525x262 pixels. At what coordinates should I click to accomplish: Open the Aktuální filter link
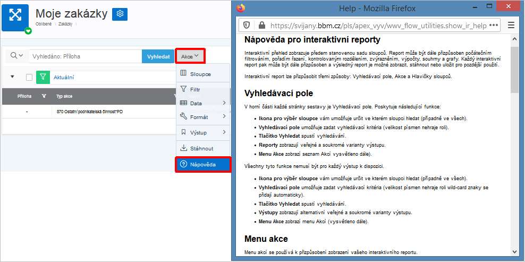click(64, 78)
